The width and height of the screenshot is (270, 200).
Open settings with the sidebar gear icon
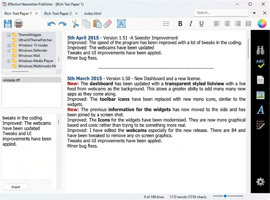point(260,181)
